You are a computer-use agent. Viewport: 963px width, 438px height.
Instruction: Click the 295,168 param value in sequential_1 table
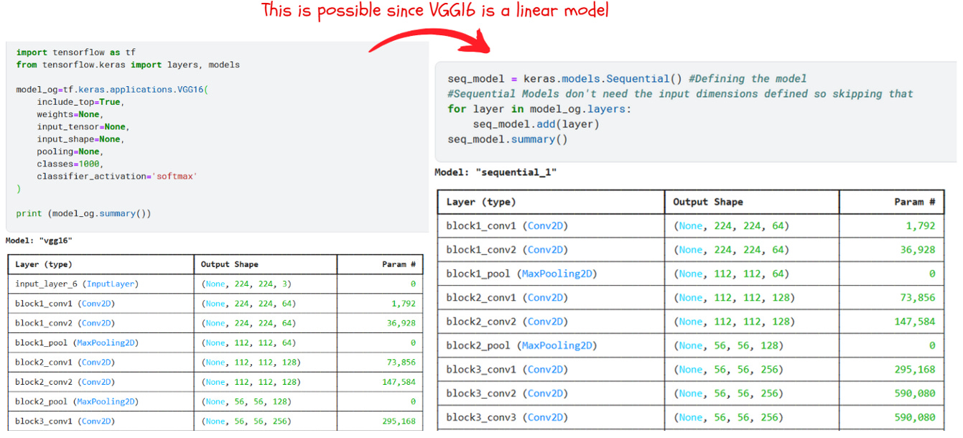tap(914, 370)
